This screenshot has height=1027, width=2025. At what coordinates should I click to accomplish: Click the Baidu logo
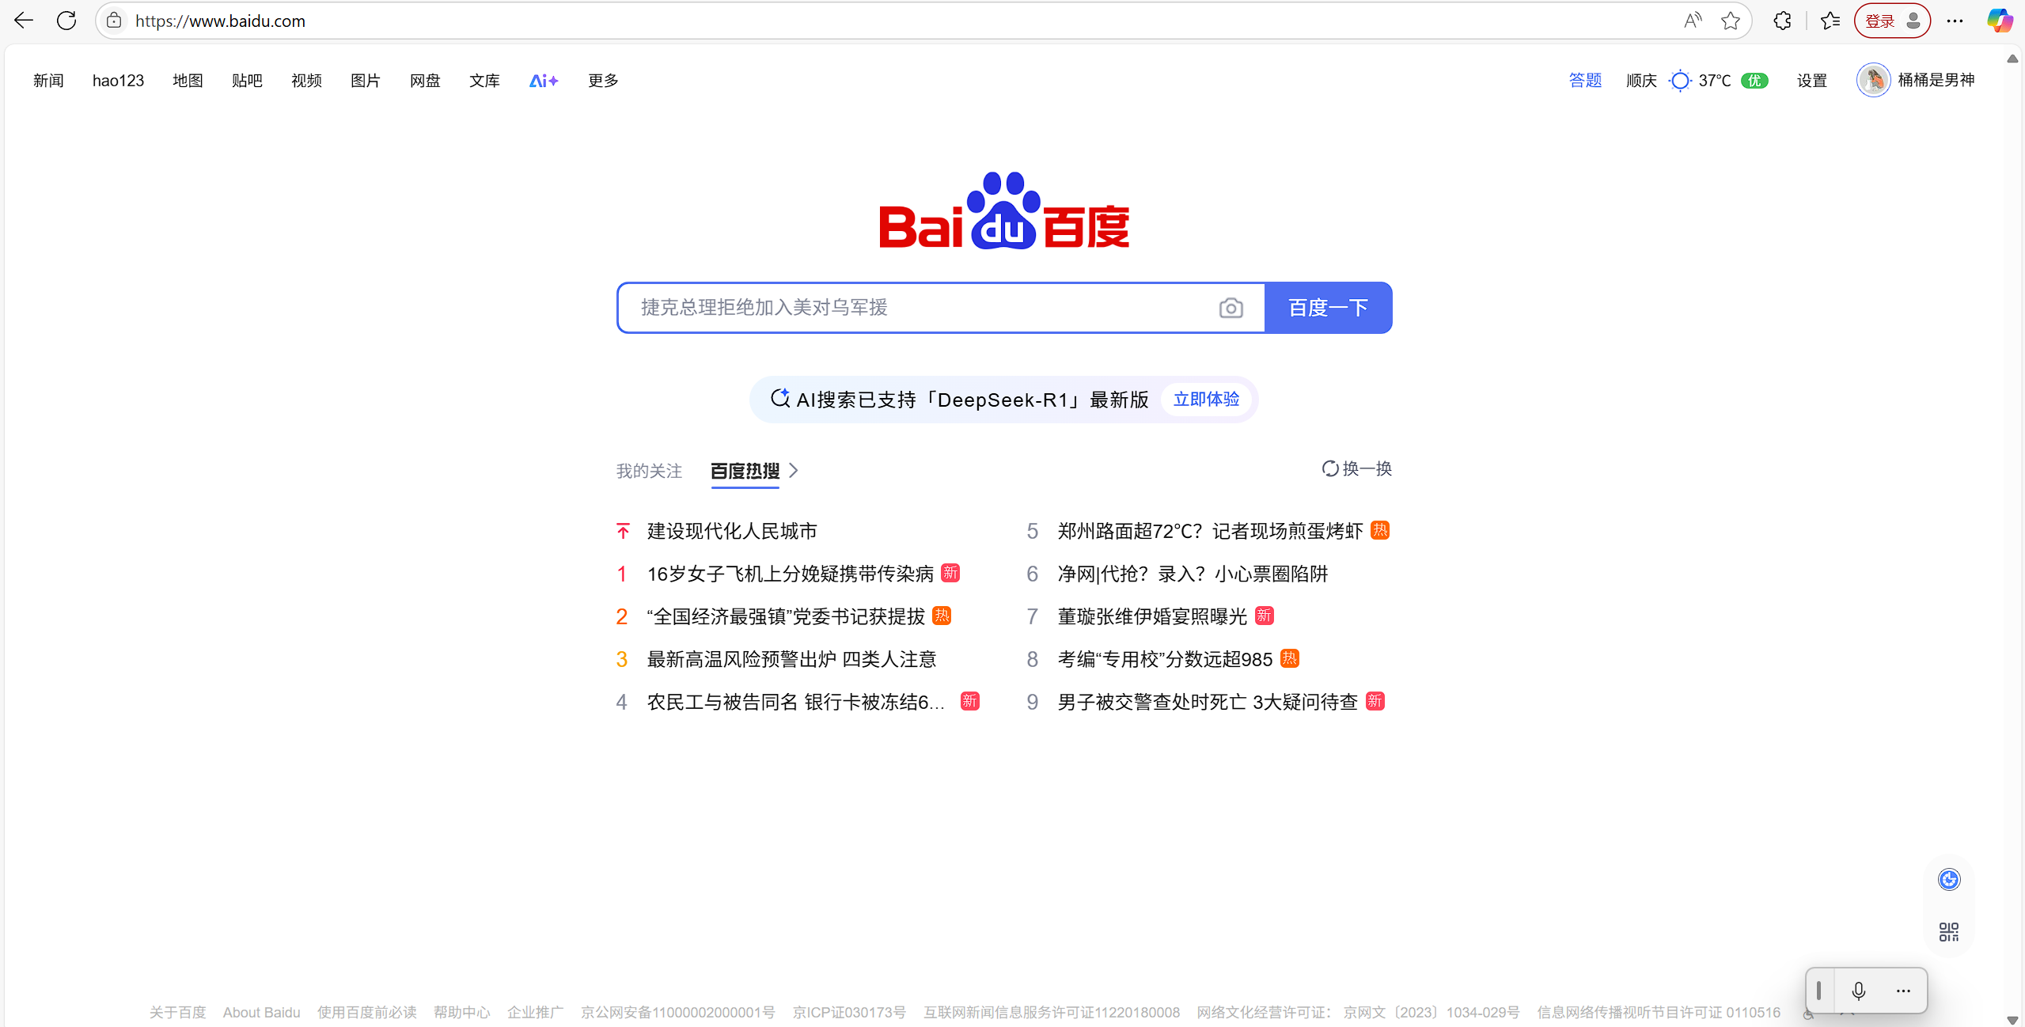coord(1004,210)
